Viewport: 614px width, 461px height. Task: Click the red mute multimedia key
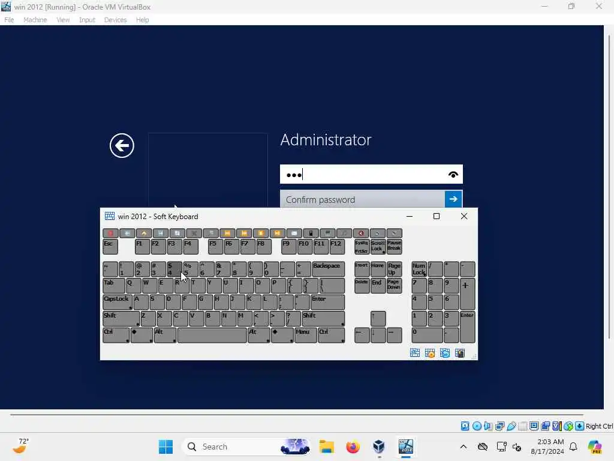[361, 234]
